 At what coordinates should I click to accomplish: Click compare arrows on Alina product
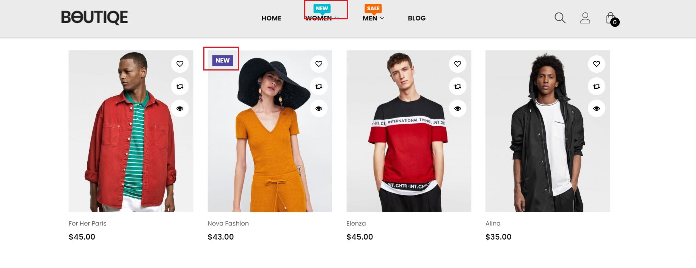[597, 86]
